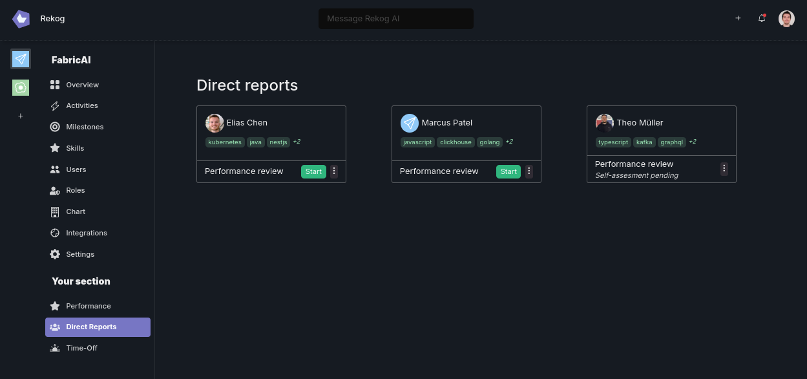Open Elias Chen's three-dot options menu
This screenshot has width=807, height=379.
pos(334,171)
